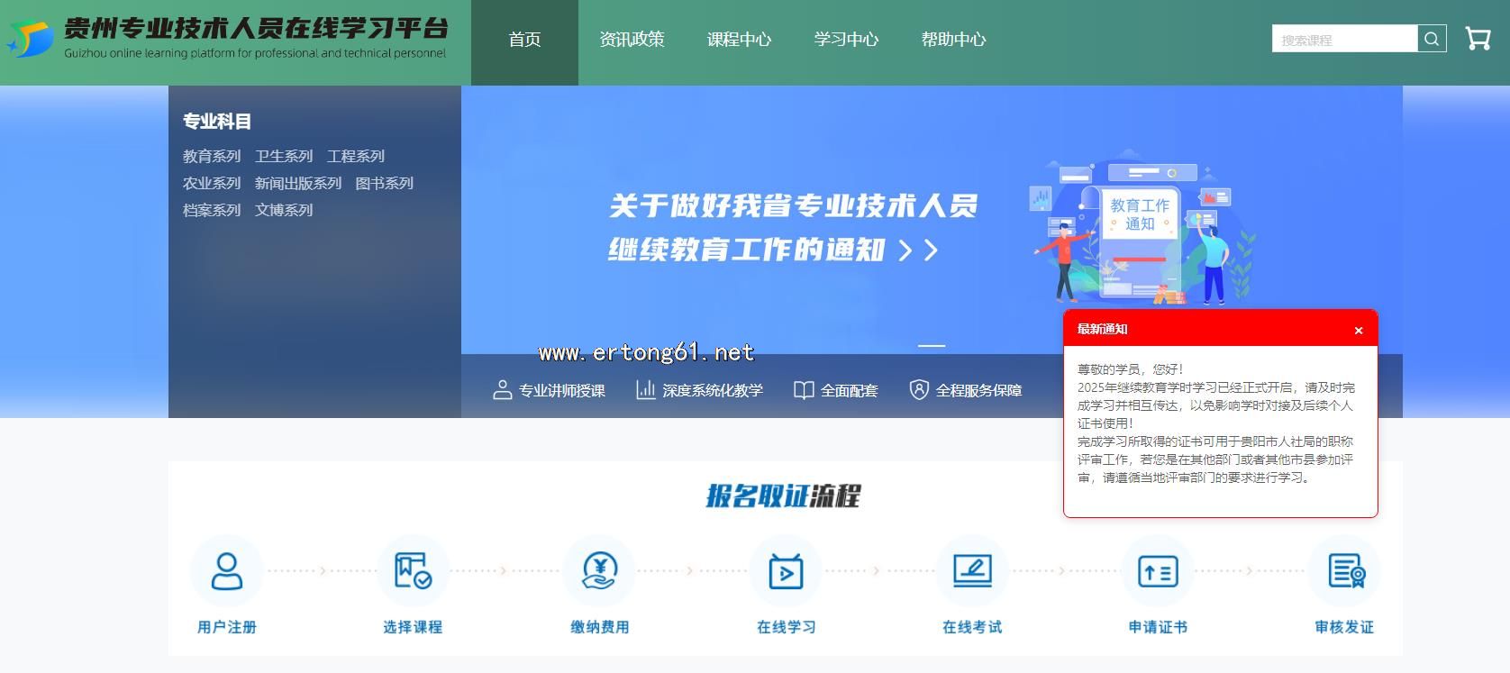Go to 资讯政策 menu item
The image size is (1510, 673).
pos(632,40)
